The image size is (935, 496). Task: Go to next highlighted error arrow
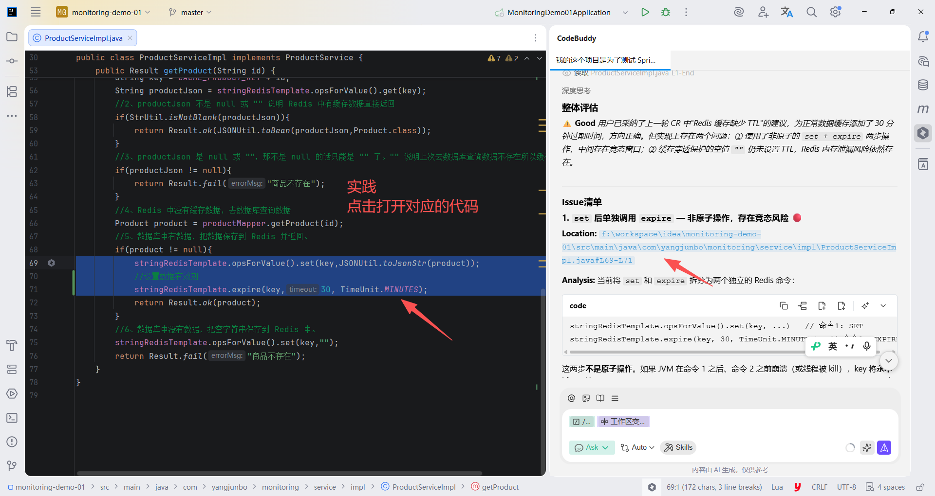(540, 58)
